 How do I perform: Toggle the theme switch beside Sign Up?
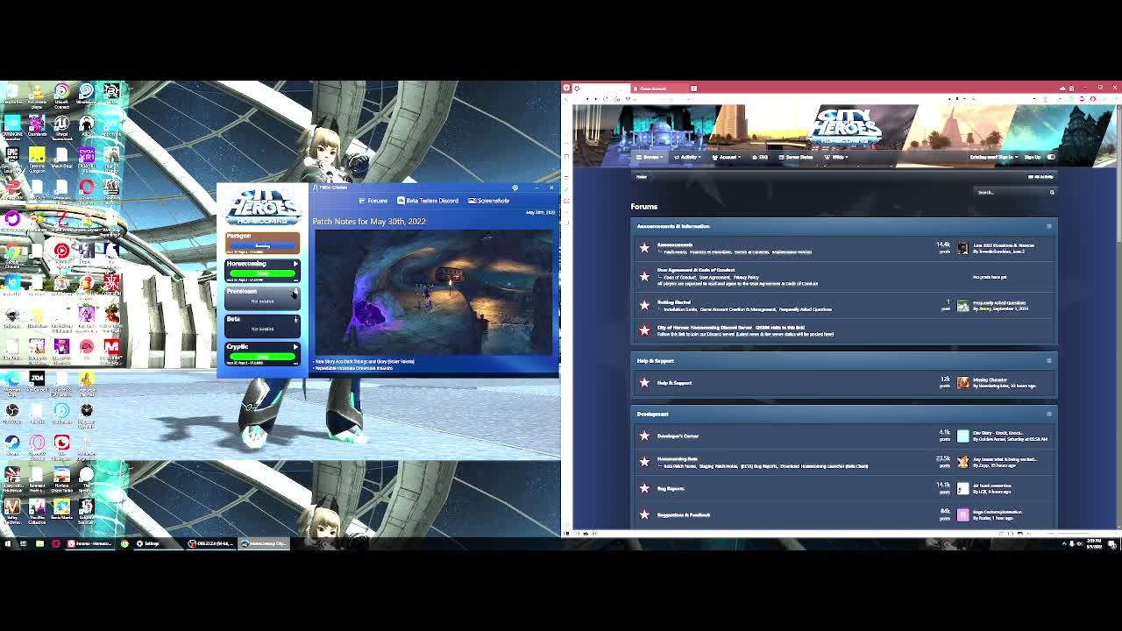click(1051, 158)
